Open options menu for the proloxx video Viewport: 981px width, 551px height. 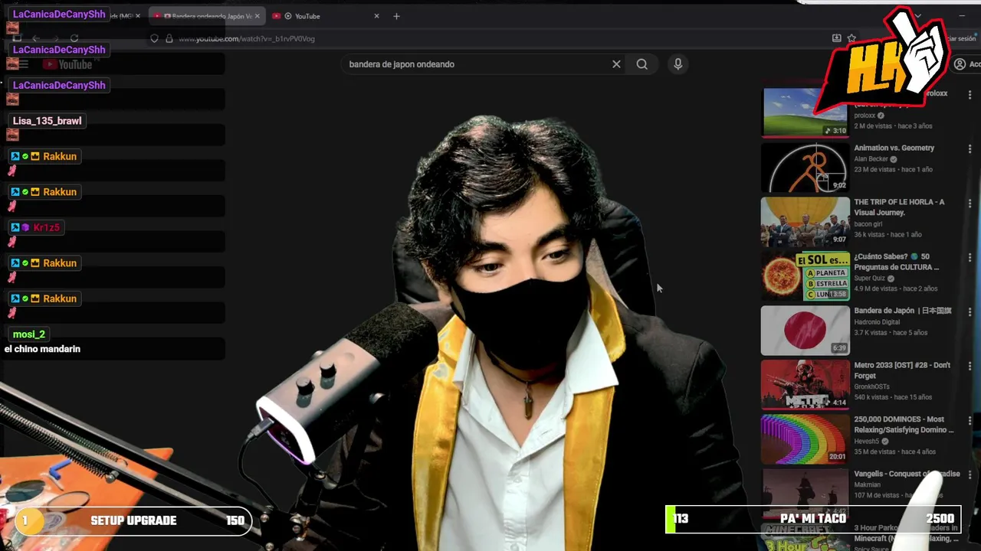970,94
